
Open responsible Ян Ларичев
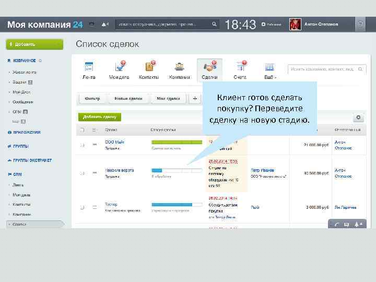point(345,207)
